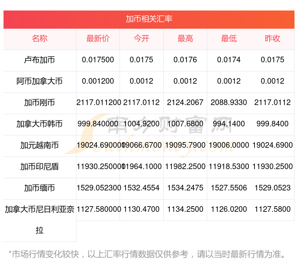298x265 pixels.
Task: Select the 卢布加币 row name
Action: 40,60
